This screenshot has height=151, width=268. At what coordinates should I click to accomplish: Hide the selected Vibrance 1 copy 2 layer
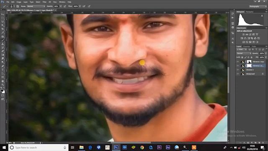point(237,66)
